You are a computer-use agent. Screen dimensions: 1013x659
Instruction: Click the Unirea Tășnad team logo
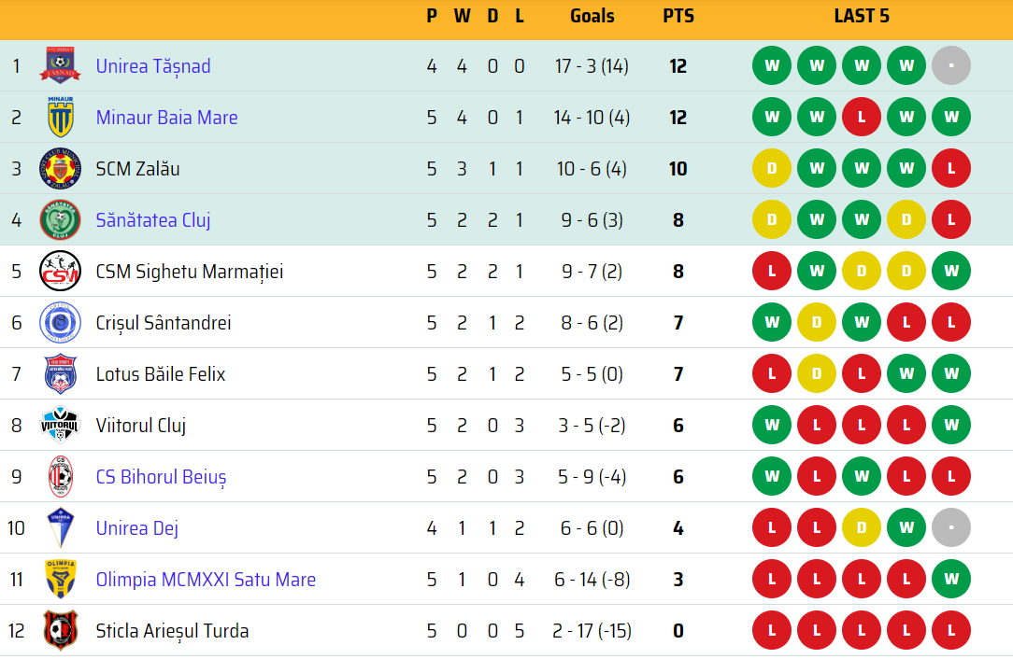(x=60, y=66)
